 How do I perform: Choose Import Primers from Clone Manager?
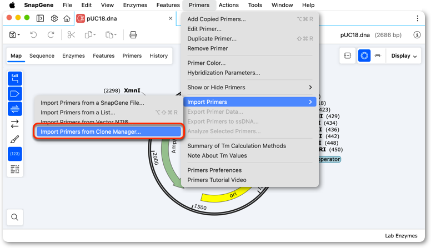click(x=108, y=131)
